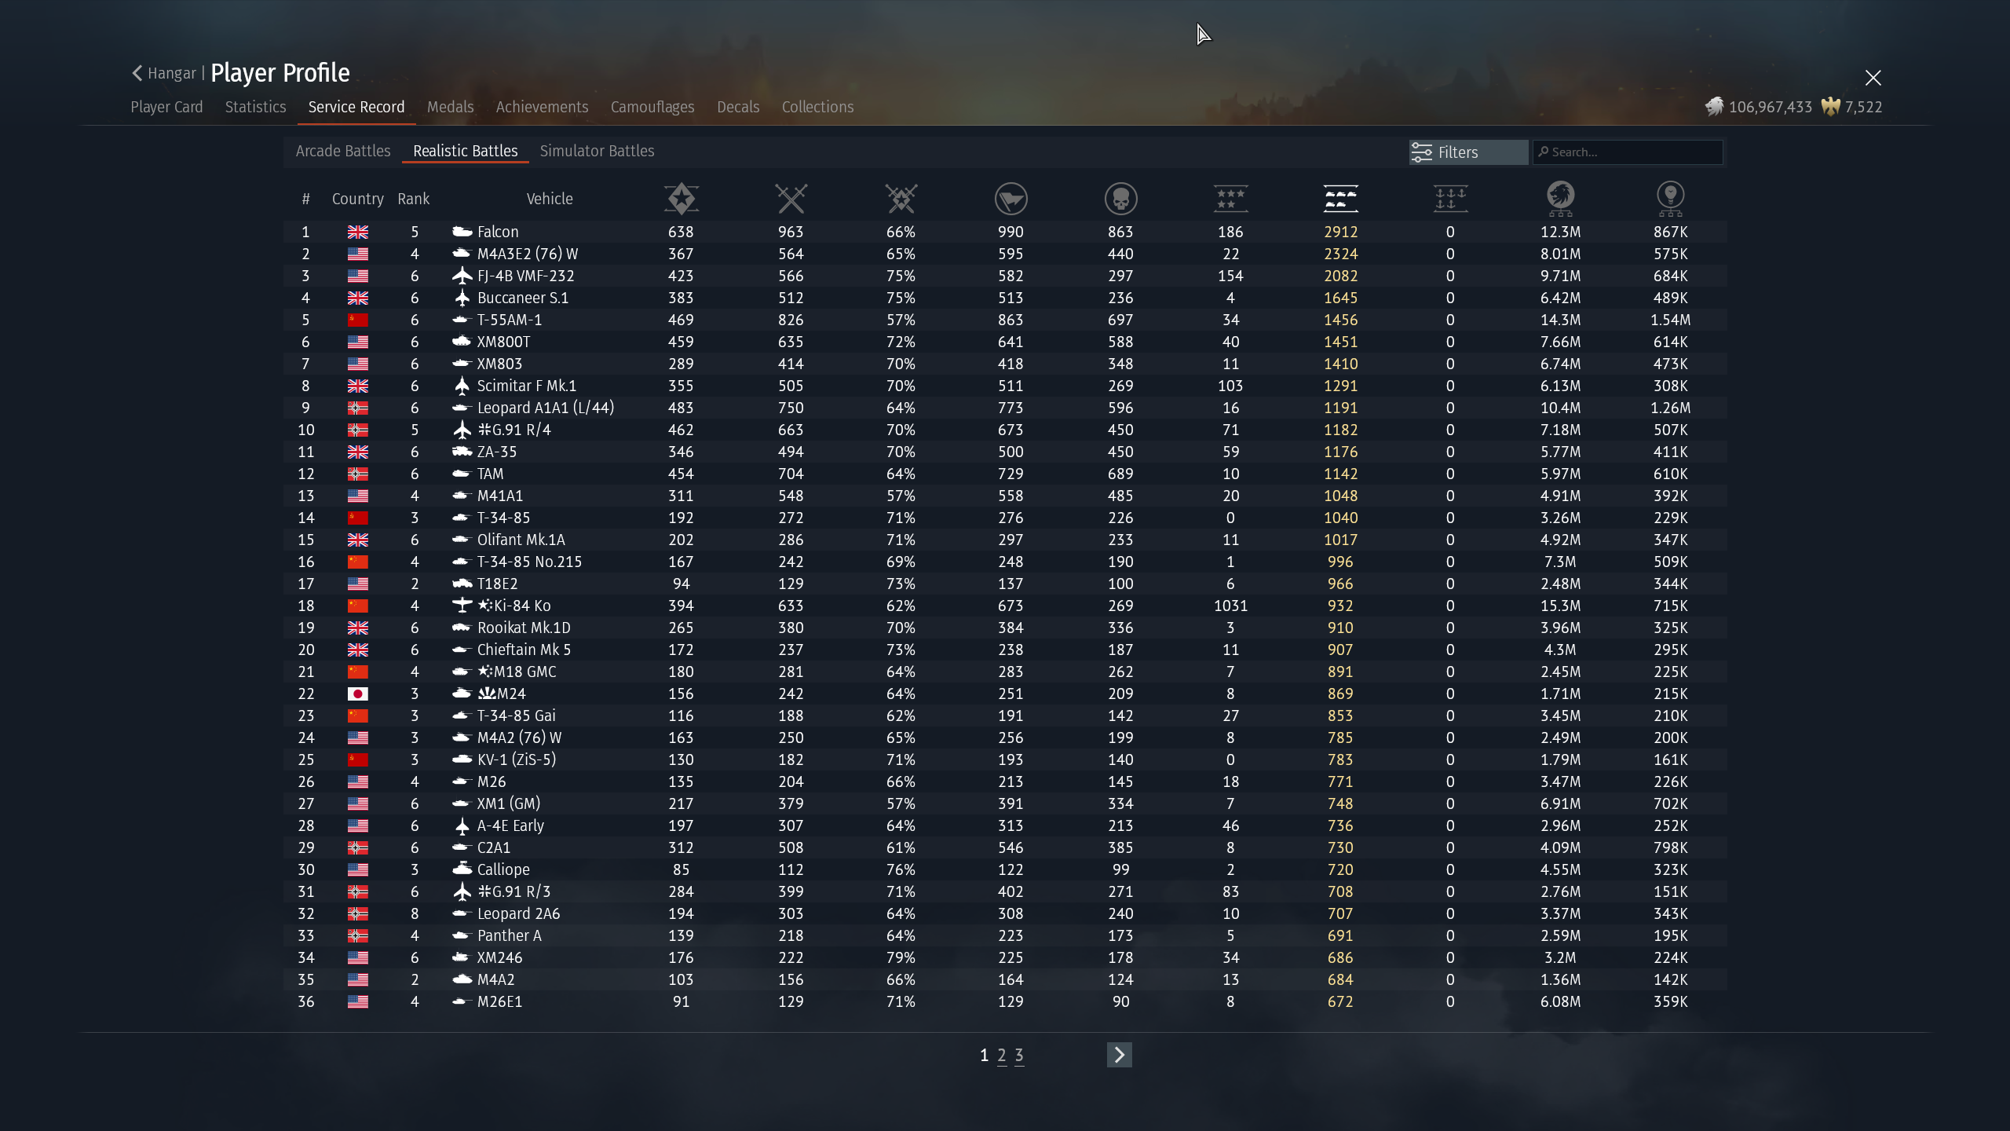
Task: Open the Medals tab
Action: [x=450, y=107]
